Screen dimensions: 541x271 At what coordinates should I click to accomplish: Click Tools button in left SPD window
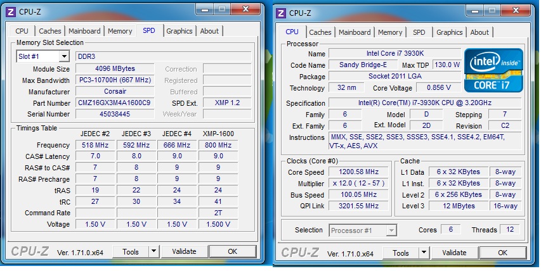point(131,252)
